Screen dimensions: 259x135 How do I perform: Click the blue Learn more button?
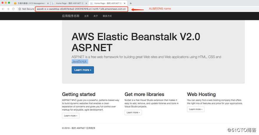pyautogui.click(x=83, y=70)
